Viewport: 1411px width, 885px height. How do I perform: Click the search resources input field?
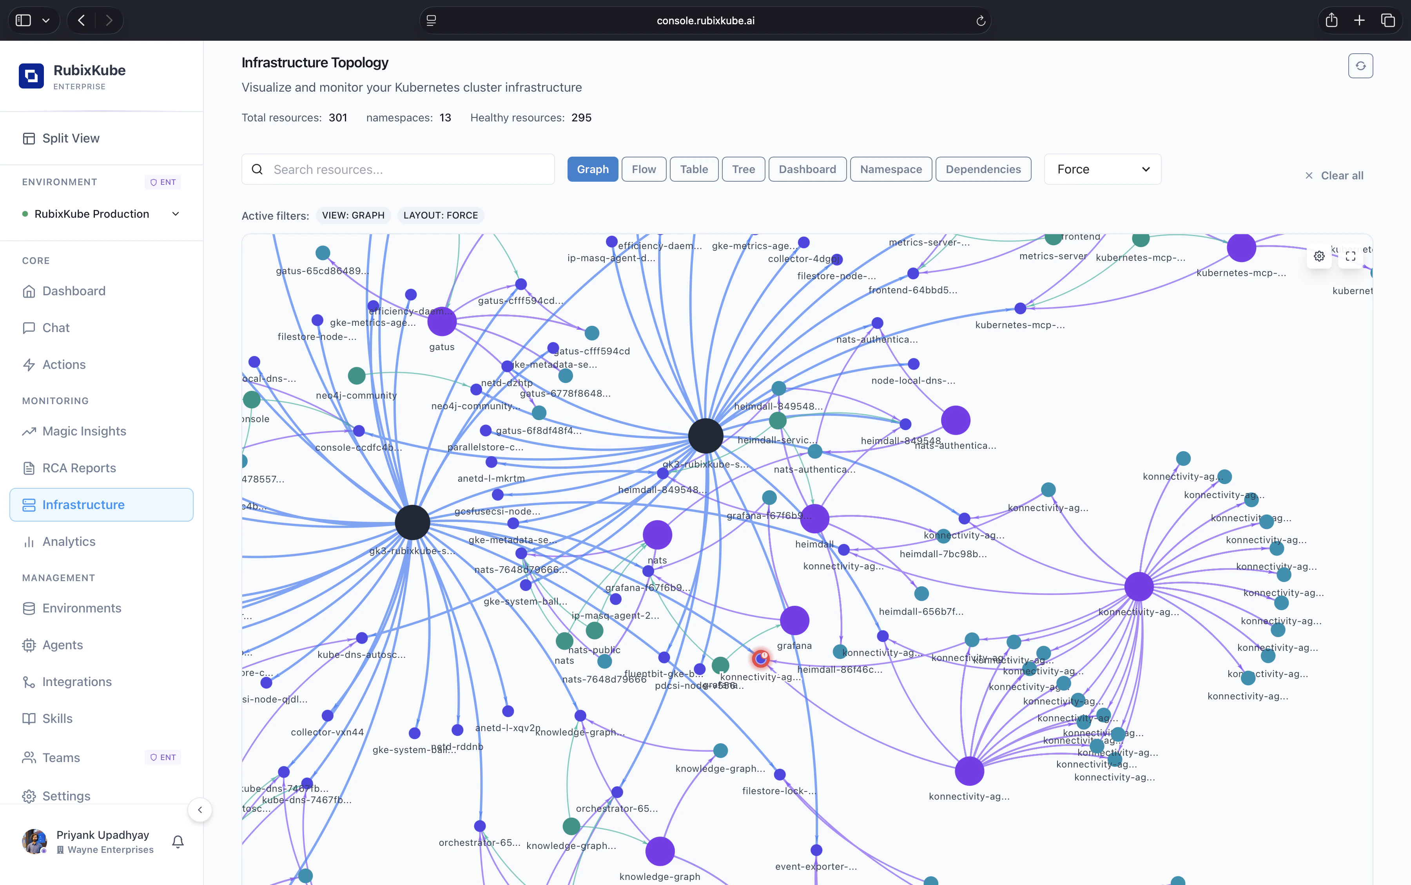(x=398, y=169)
